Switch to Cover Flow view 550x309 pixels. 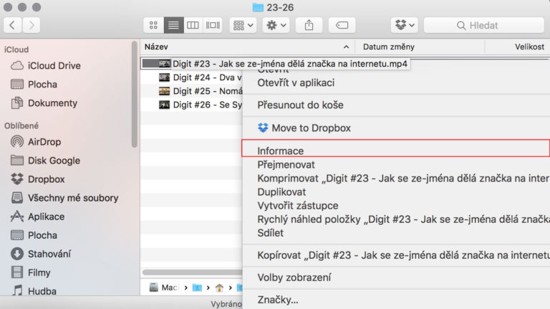(213, 25)
